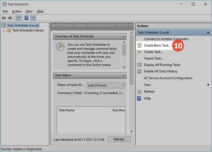
Task: Click the Task Scheduler (Local) tree clock icon
Action: 4,25
